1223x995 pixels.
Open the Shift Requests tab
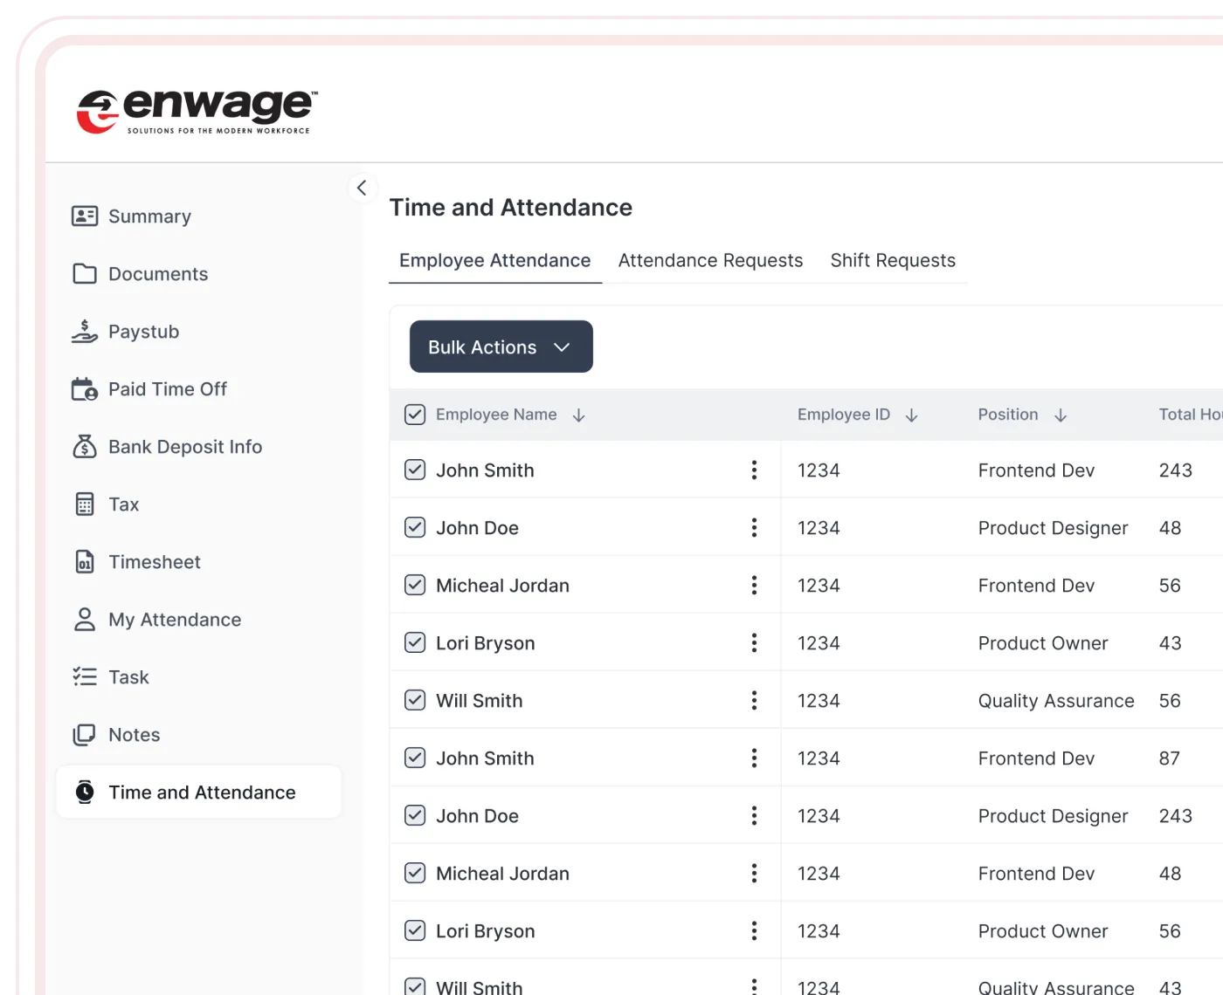[892, 261]
